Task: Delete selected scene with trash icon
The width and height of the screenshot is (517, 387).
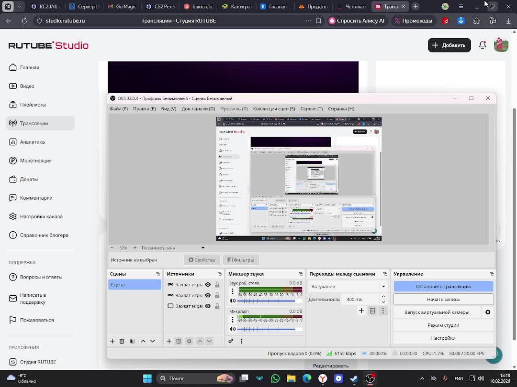Action: tap(122, 341)
